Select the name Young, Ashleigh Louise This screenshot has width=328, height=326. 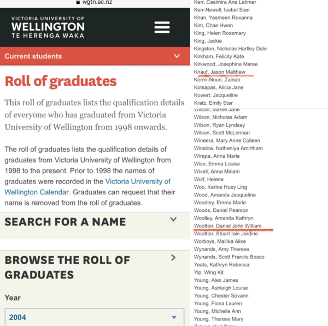(x=221, y=288)
